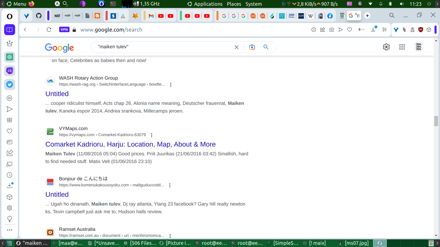Viewport: 440px width, 247px height.
Task: Open the Player icon in the sidebar
Action: [x=10, y=98]
